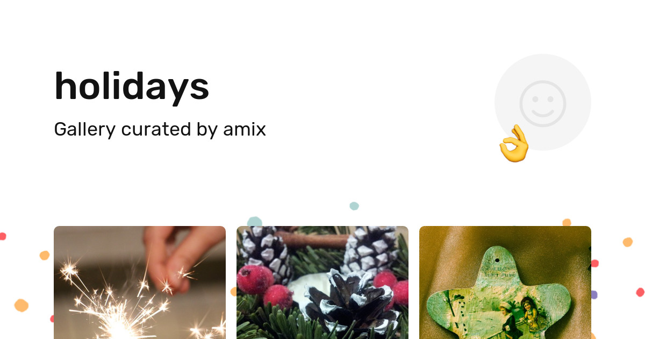This screenshot has width=645, height=339.
Task: Click the small orange dot nearest the sparkler photo
Action: point(45,256)
